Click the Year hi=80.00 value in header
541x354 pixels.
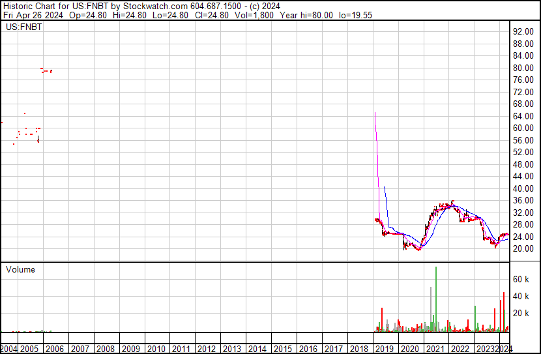click(x=306, y=15)
